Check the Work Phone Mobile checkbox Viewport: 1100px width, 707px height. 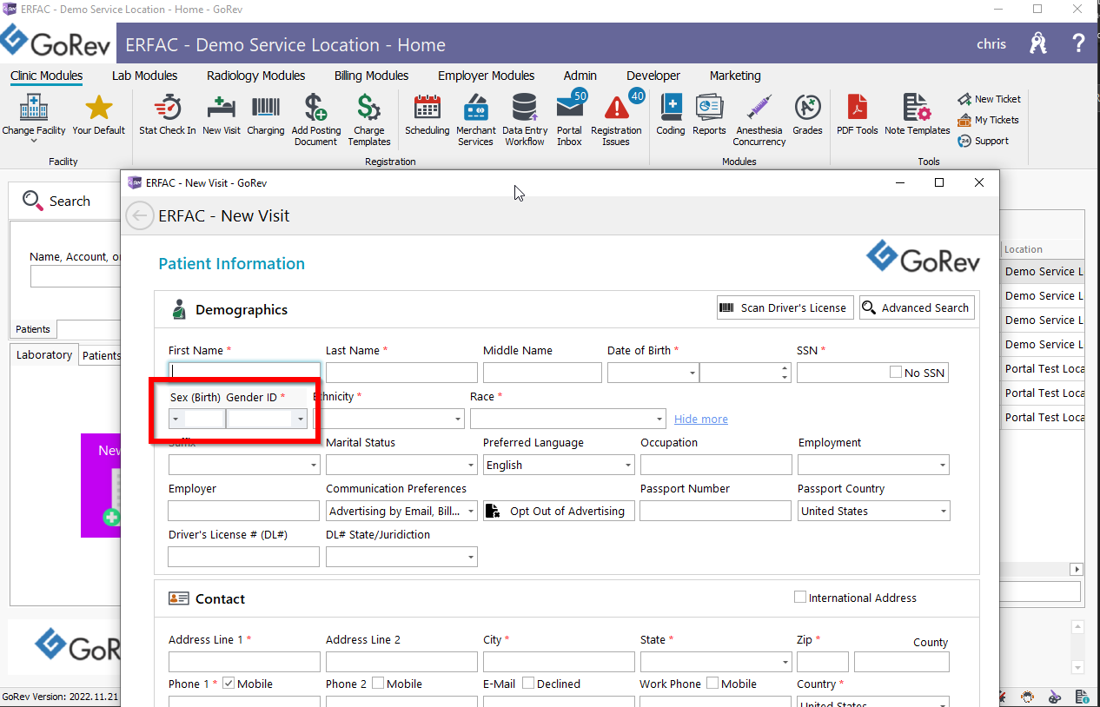712,684
